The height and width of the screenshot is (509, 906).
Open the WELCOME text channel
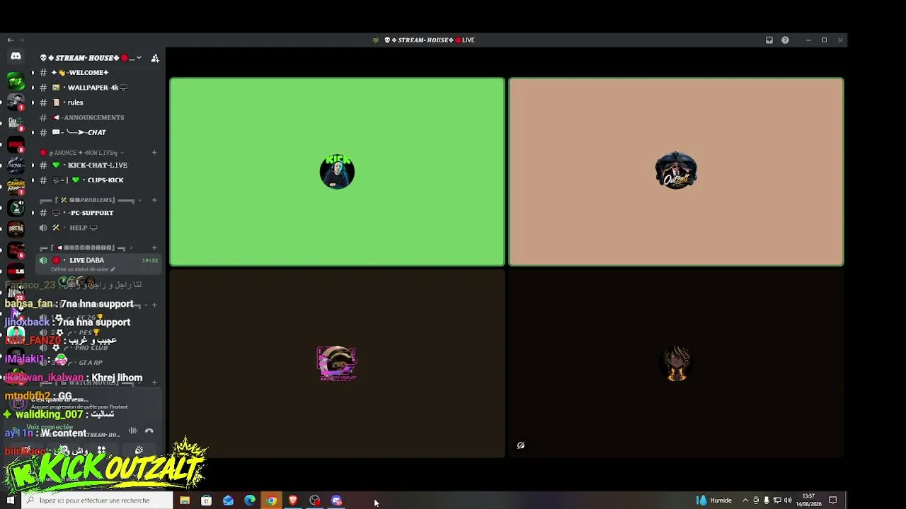(98, 73)
